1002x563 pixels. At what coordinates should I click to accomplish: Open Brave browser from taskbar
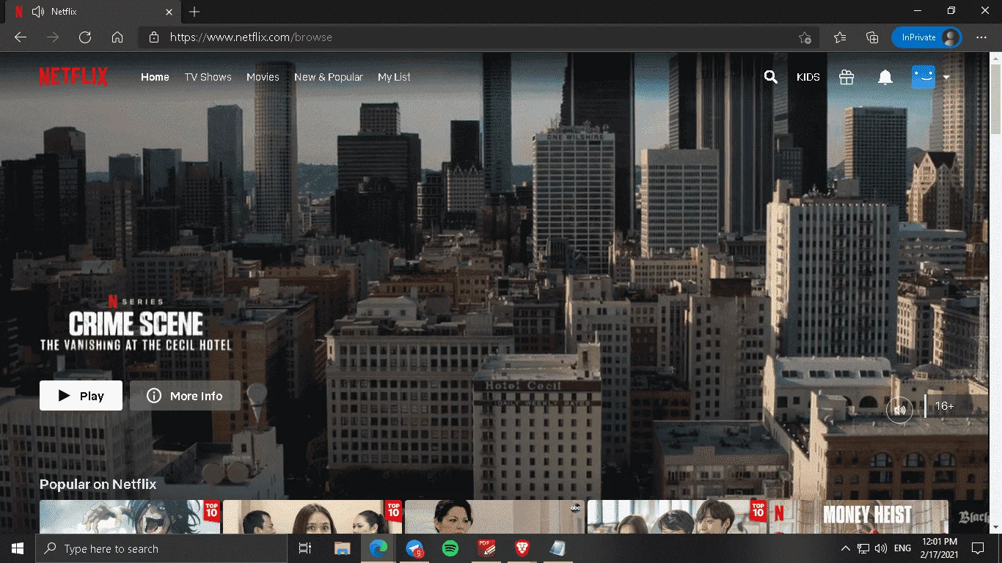(x=522, y=548)
